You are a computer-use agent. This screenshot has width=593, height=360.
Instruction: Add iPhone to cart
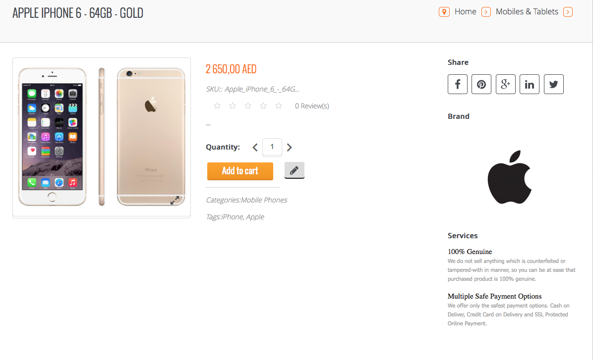coord(240,171)
